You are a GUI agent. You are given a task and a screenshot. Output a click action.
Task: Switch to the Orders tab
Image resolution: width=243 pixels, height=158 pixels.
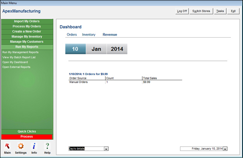click(x=72, y=34)
